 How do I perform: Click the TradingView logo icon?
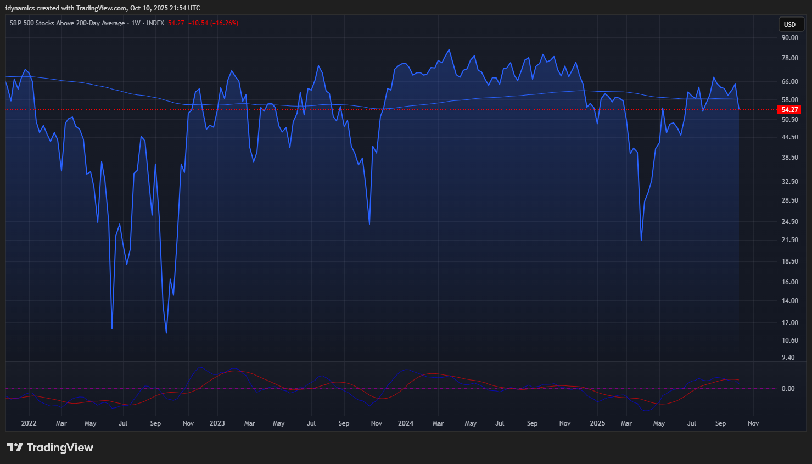tap(15, 448)
